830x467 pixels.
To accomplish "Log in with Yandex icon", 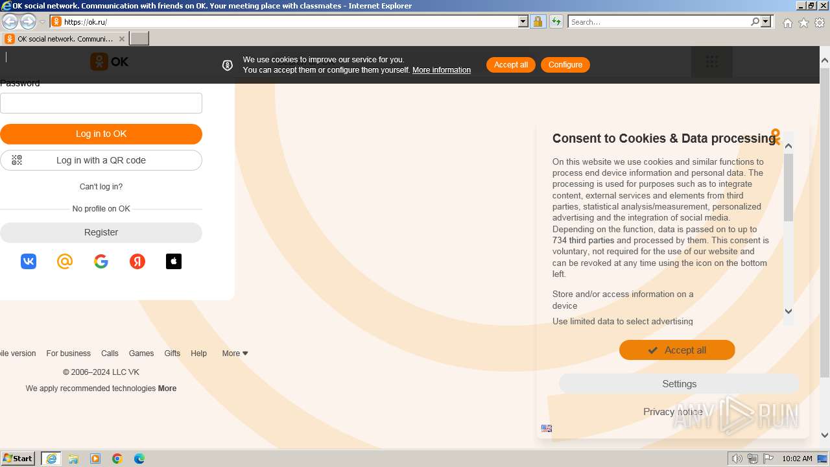I will [137, 261].
